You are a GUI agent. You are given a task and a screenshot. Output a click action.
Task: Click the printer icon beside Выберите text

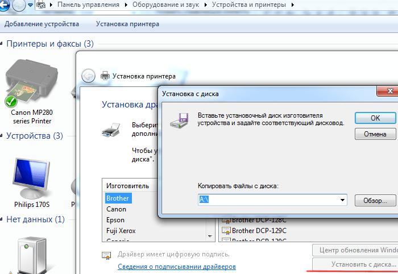click(111, 130)
